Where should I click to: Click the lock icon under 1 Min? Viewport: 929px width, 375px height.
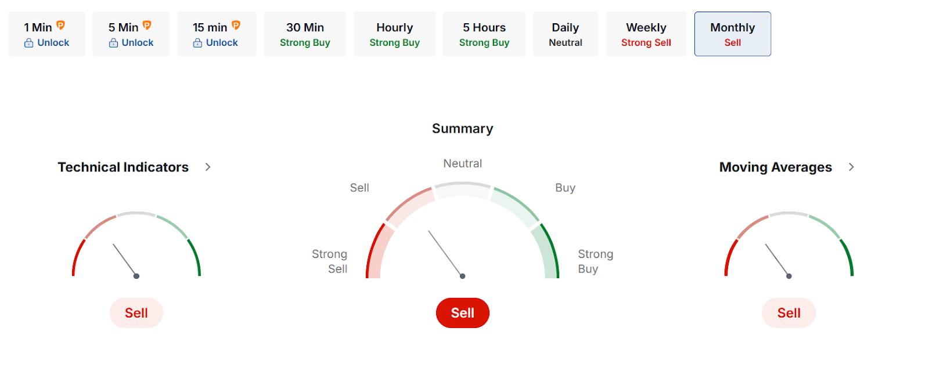pos(28,43)
